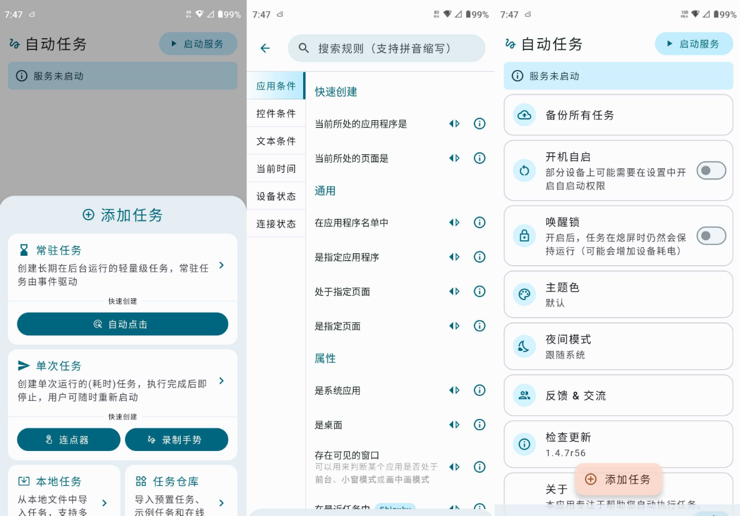This screenshot has width=740, height=516.
Task: Click the 反馈 & 交流 label
Action: tap(576, 396)
